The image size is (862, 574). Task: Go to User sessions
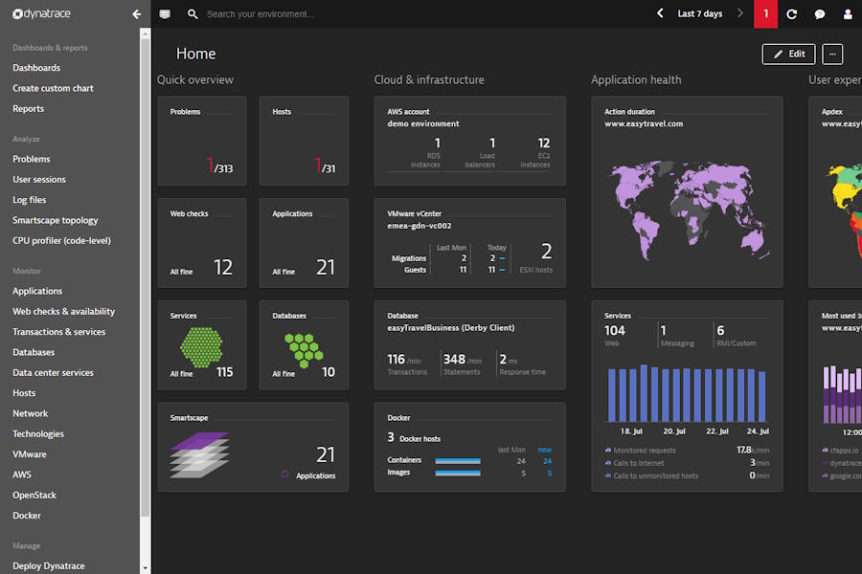click(x=39, y=179)
